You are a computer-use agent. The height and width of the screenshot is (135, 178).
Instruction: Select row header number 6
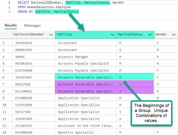point(3,77)
